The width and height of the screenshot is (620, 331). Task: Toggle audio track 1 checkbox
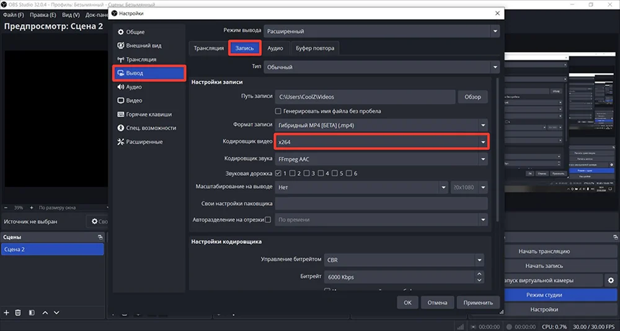278,173
